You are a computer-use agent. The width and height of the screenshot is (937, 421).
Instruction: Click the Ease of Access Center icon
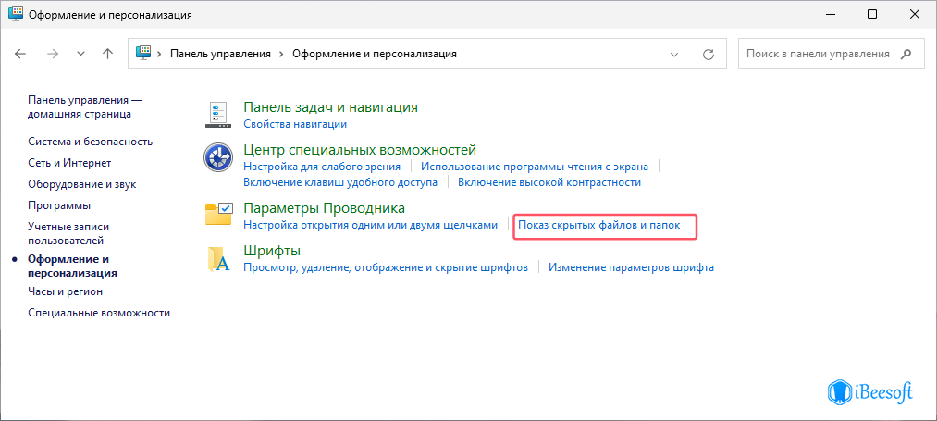(x=218, y=158)
